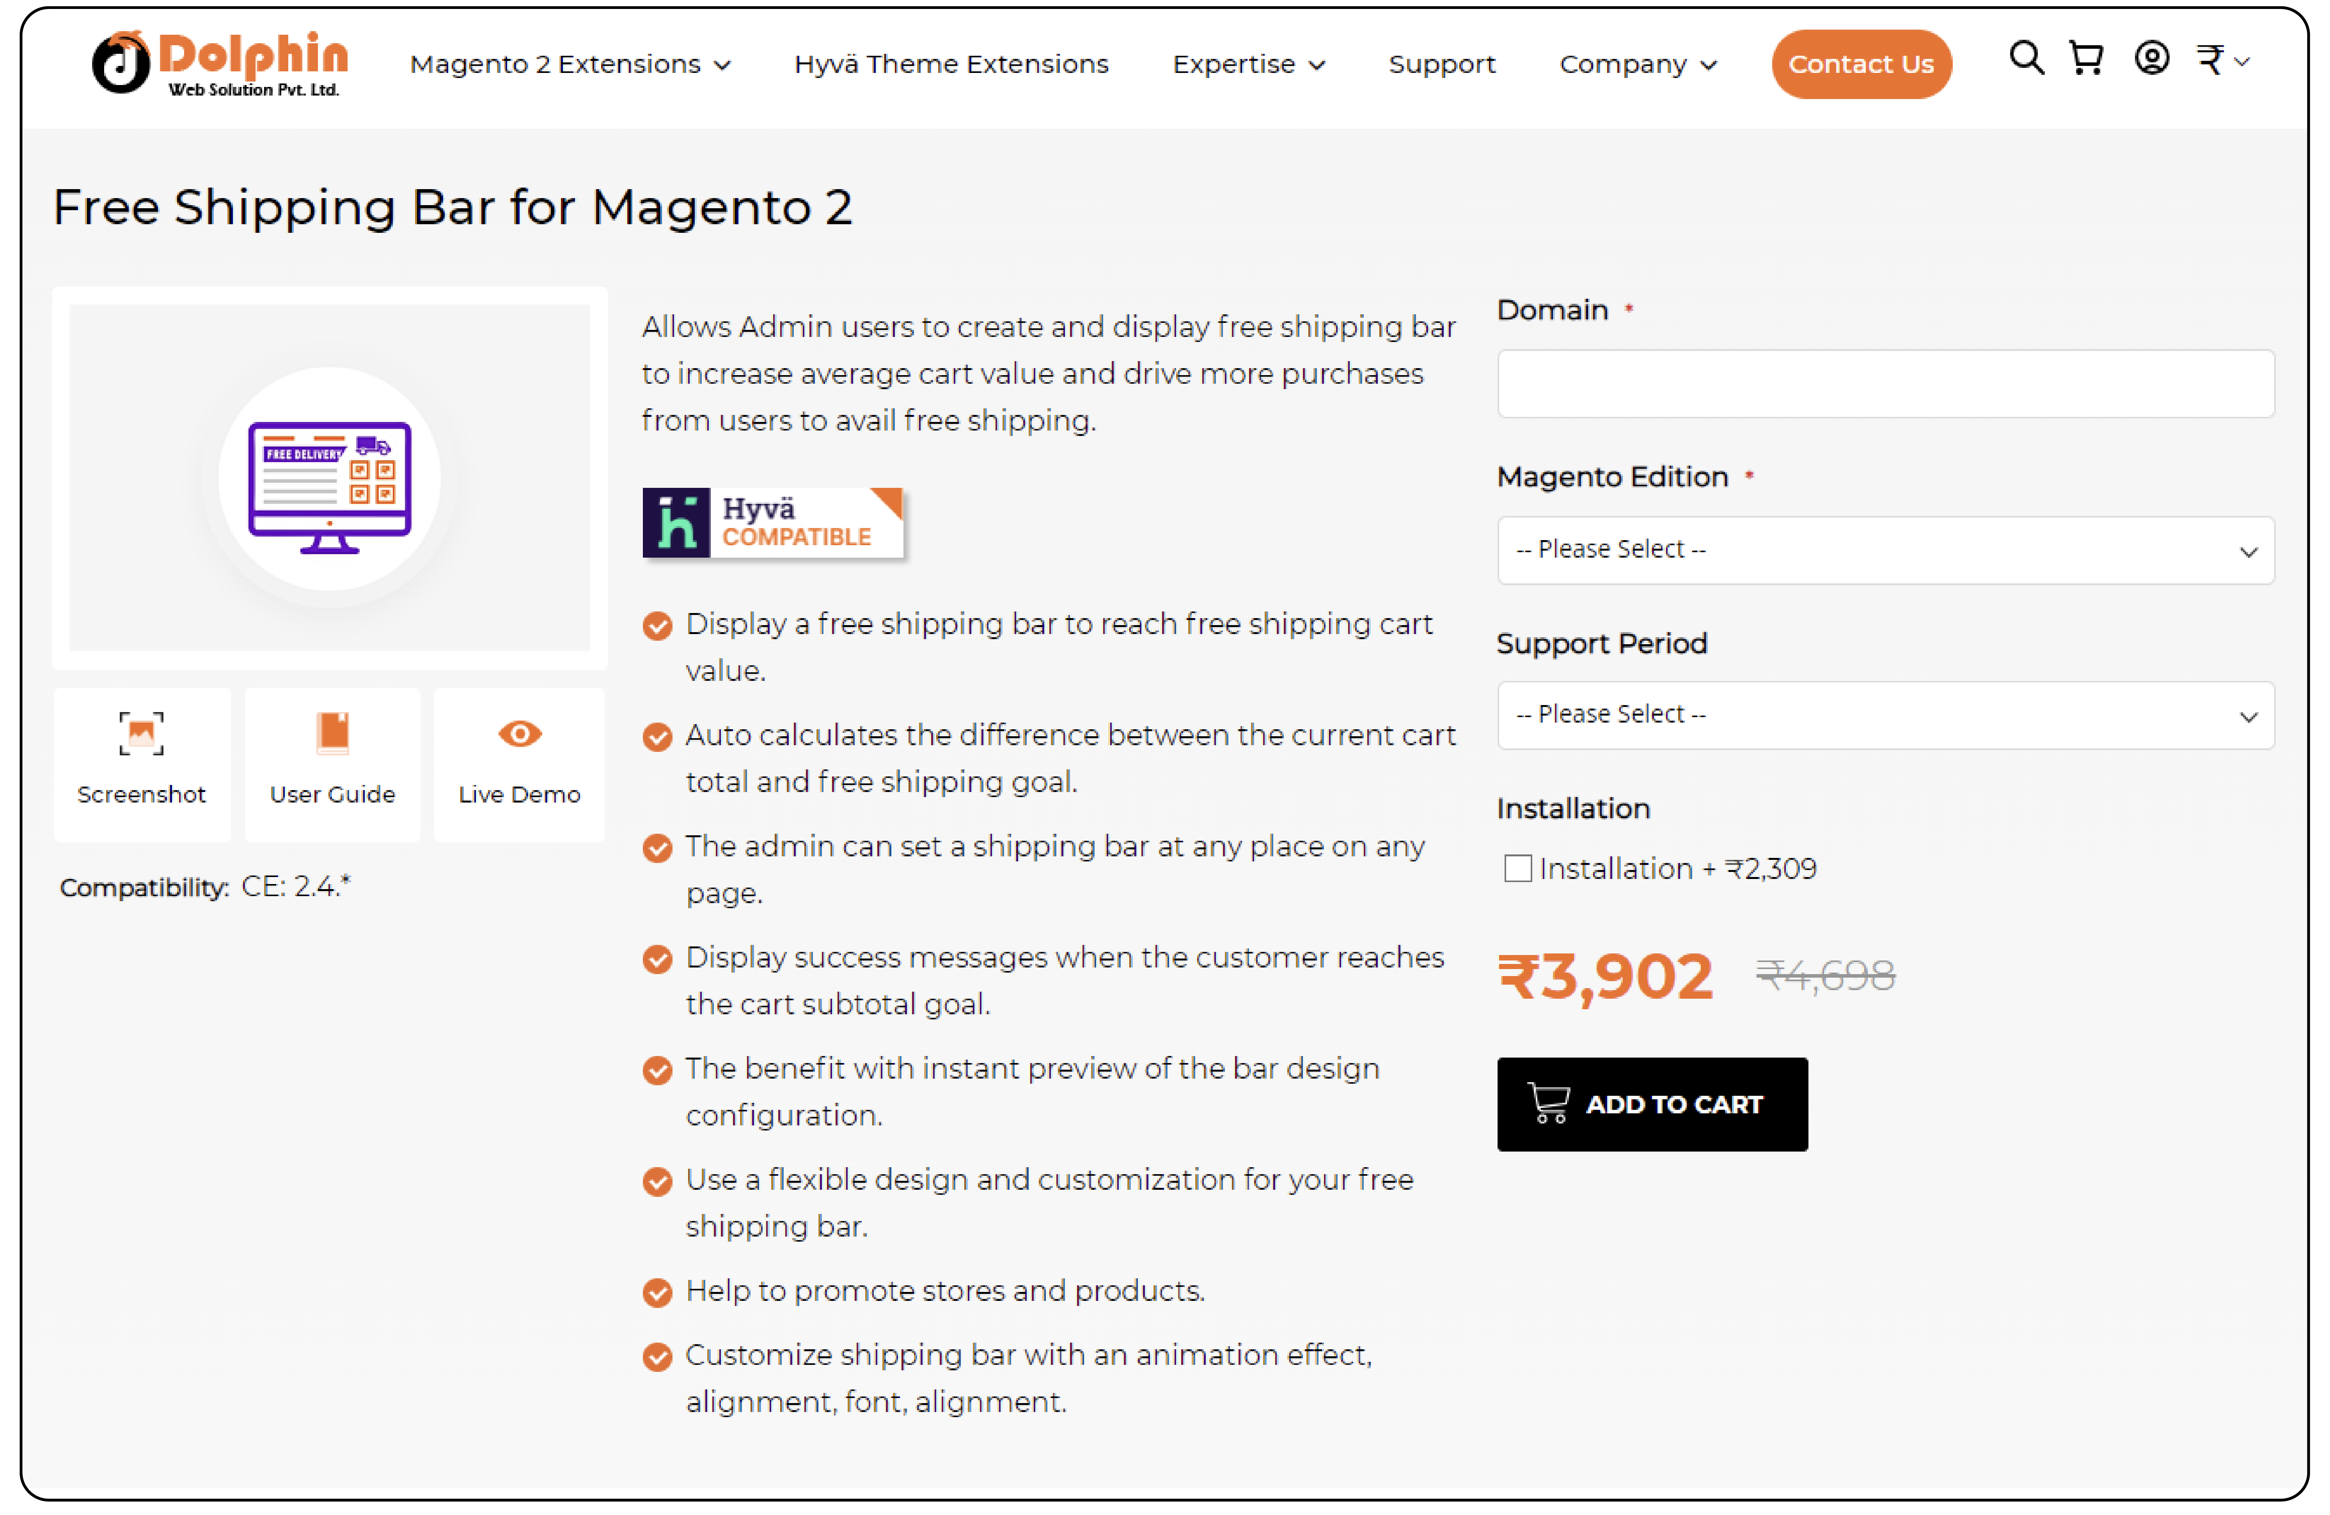Open Hyvä Theme Extensions menu item

point(951,65)
